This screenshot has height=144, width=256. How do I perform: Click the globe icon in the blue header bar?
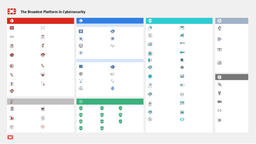(x=81, y=21)
